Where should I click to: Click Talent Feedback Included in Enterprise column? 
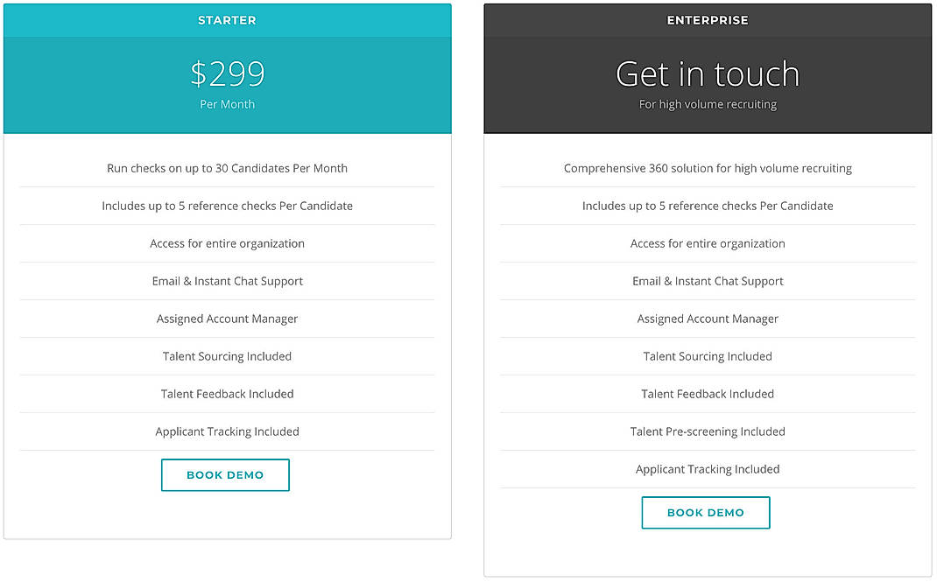[707, 394]
